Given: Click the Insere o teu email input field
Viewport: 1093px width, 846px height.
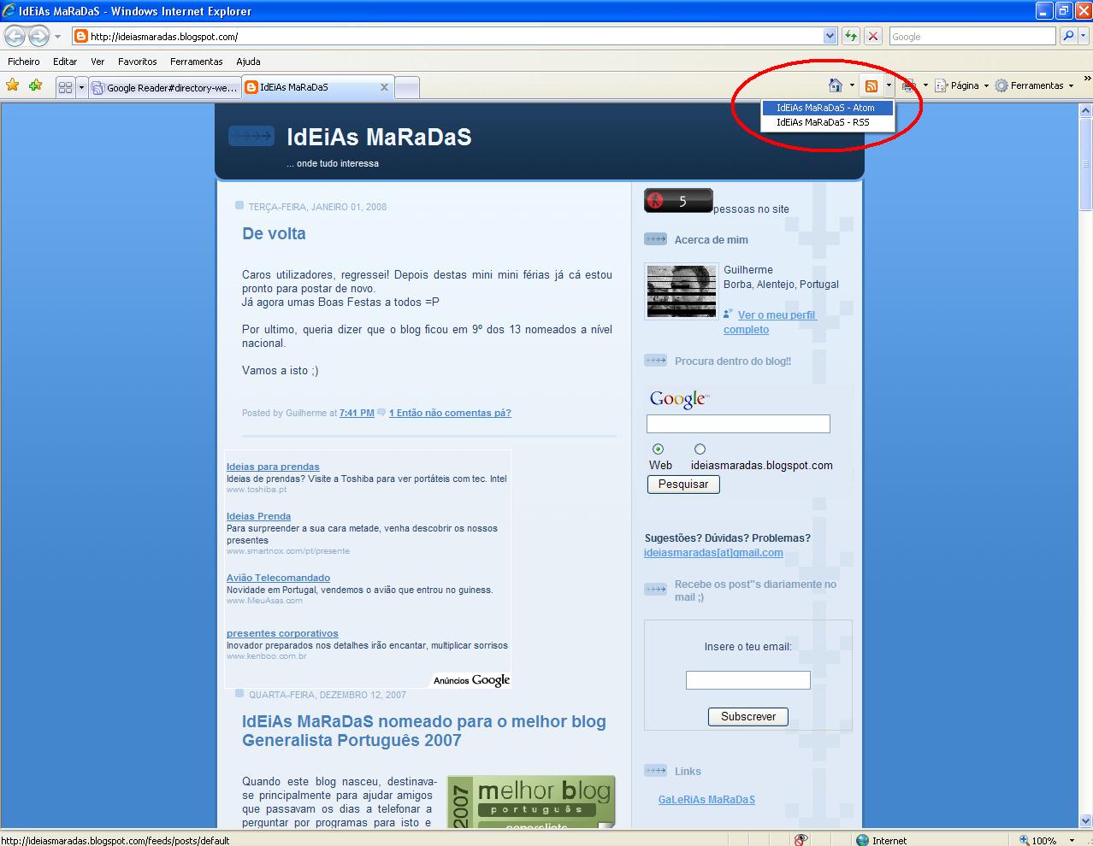Looking at the screenshot, I should [x=747, y=680].
